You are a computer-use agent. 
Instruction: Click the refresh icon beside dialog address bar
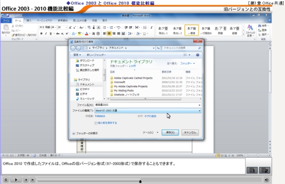pyautogui.click(x=158, y=48)
